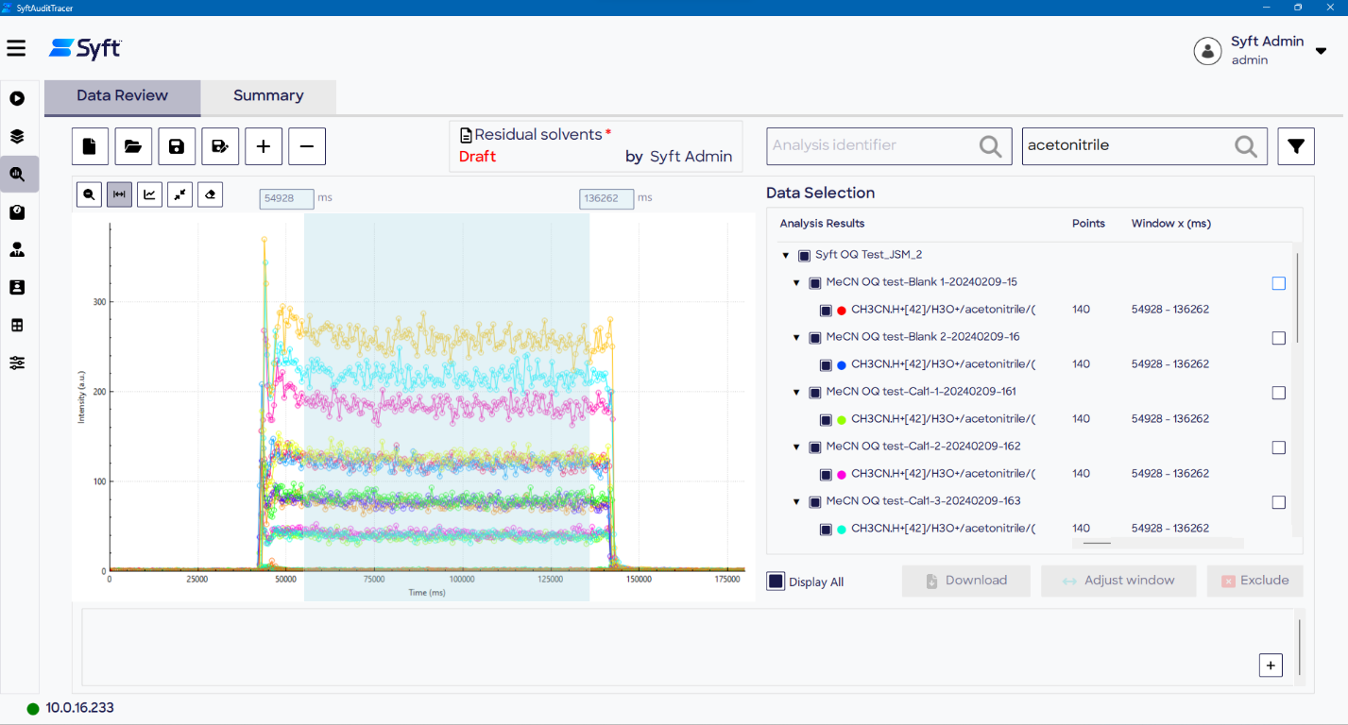
Task: Click the Adjust window button
Action: [1118, 581]
